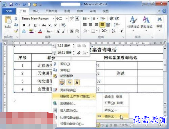
Task: Click the zoom out minus button
Action: pos(132,125)
